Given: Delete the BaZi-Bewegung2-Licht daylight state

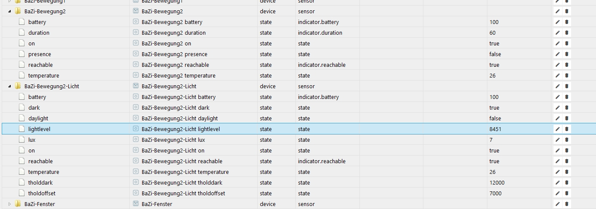Looking at the screenshot, I should pos(566,118).
